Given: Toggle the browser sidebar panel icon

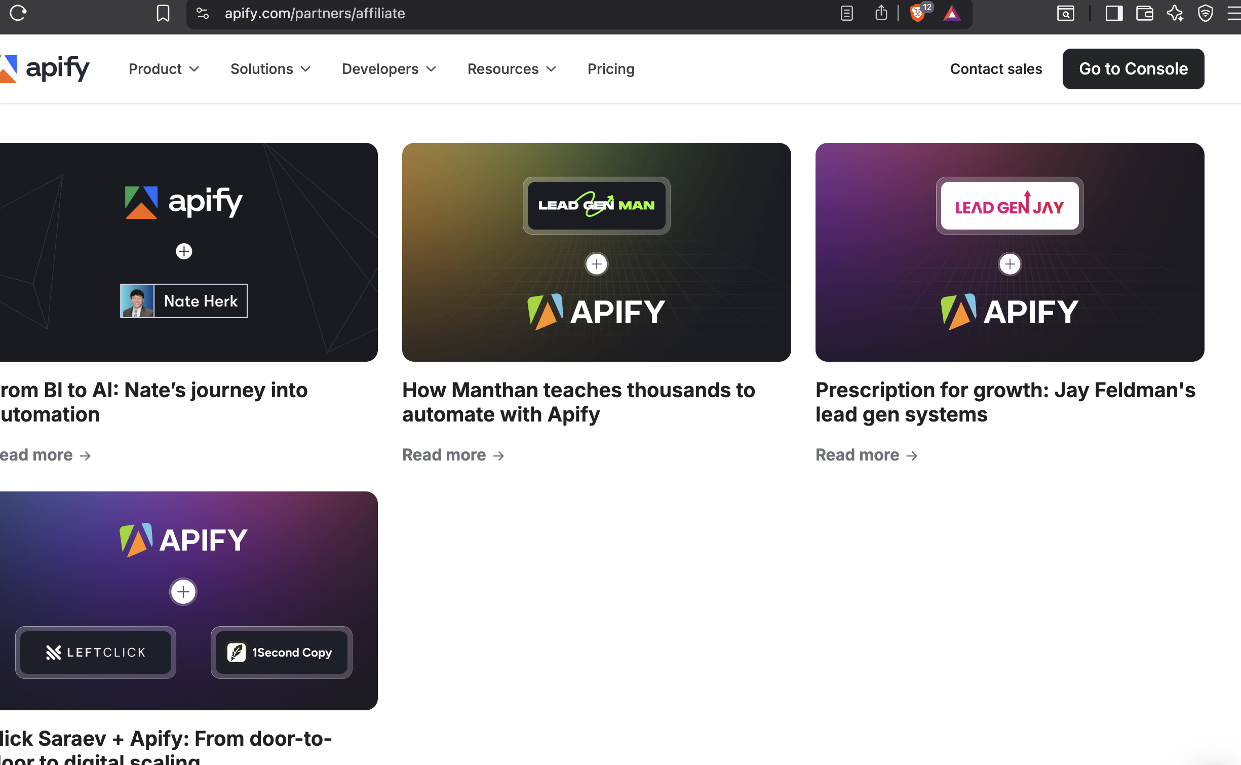Looking at the screenshot, I should point(1114,13).
